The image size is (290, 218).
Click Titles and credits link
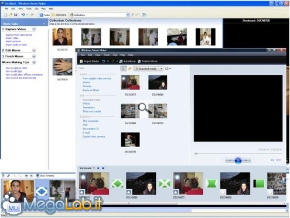[x=92, y=111]
